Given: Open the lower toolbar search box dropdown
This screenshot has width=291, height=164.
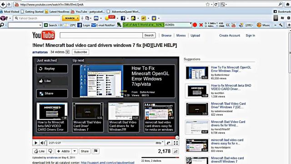Looking at the screenshot, I should 40,25.
